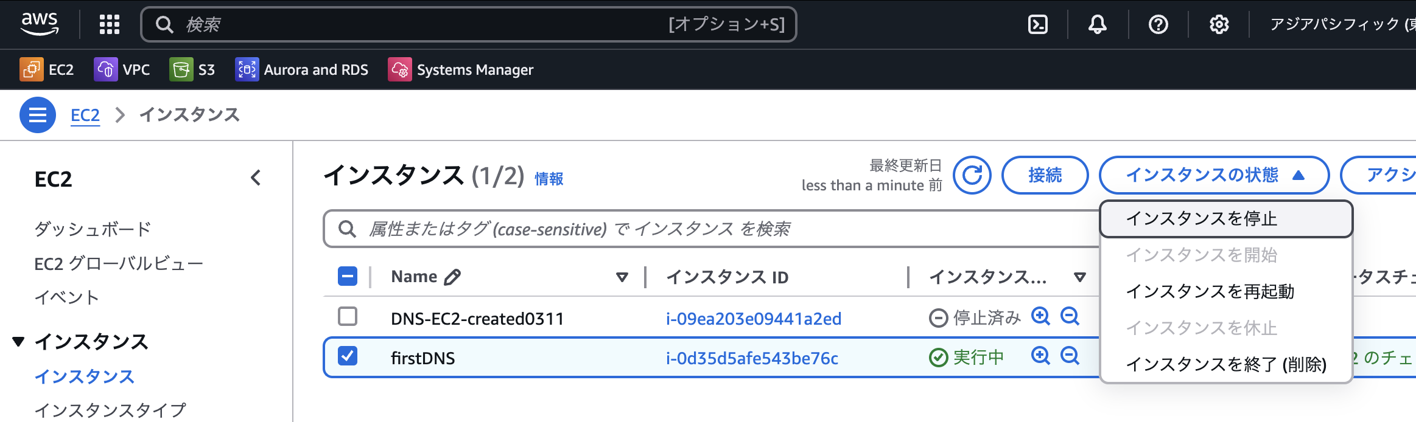Click magnifier icon in the instance filter box
This screenshot has height=422, width=1416.
pos(347,229)
